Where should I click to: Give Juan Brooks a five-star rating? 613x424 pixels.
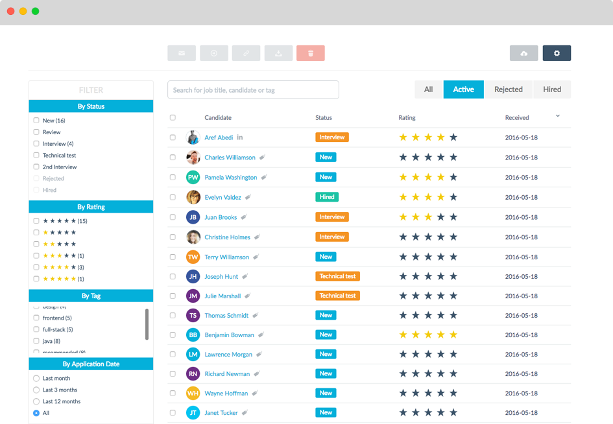click(x=453, y=217)
